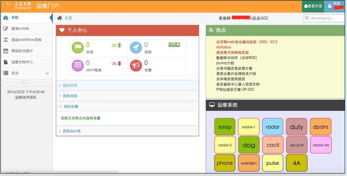Open the dog system tile
The width and height of the screenshot is (347, 176).
point(249,145)
